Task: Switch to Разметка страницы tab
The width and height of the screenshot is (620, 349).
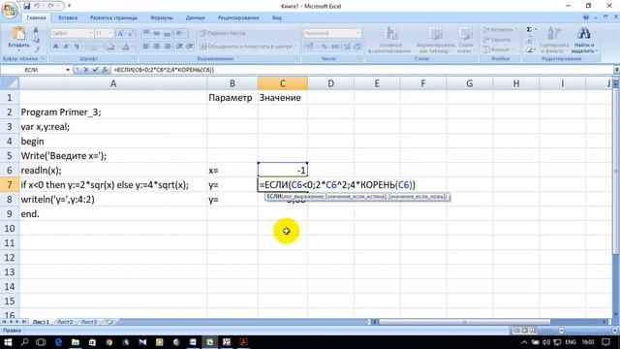Action: tap(113, 17)
